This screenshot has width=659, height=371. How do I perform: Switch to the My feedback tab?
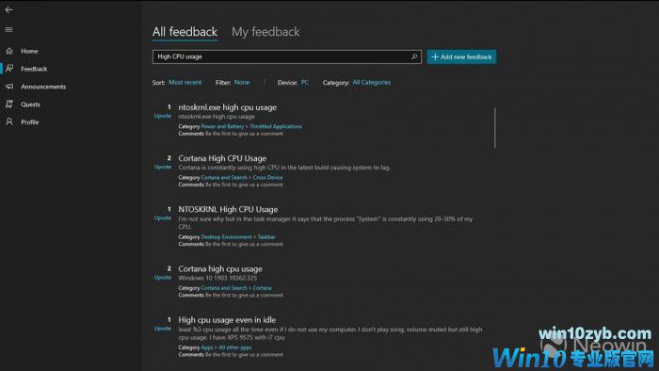pyautogui.click(x=265, y=31)
